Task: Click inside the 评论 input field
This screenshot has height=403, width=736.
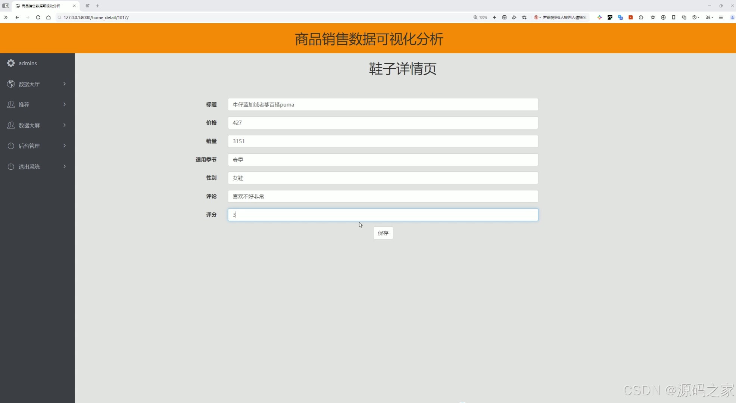Action: (383, 196)
